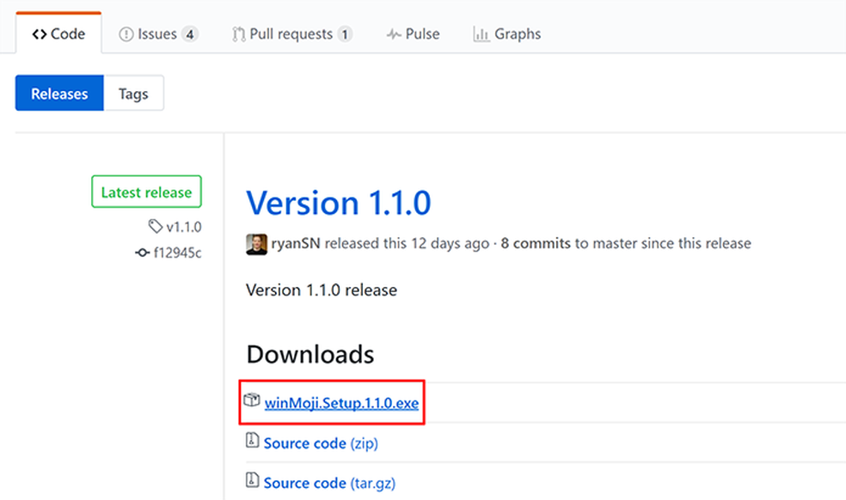Screen dimensions: 846x500
Task: Click the archive icon beside Source code (tar.gz)
Action: click(x=252, y=479)
